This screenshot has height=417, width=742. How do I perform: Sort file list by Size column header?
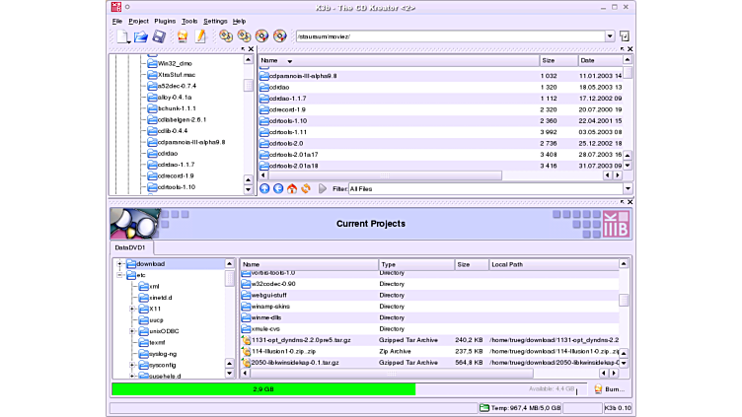tap(558, 60)
